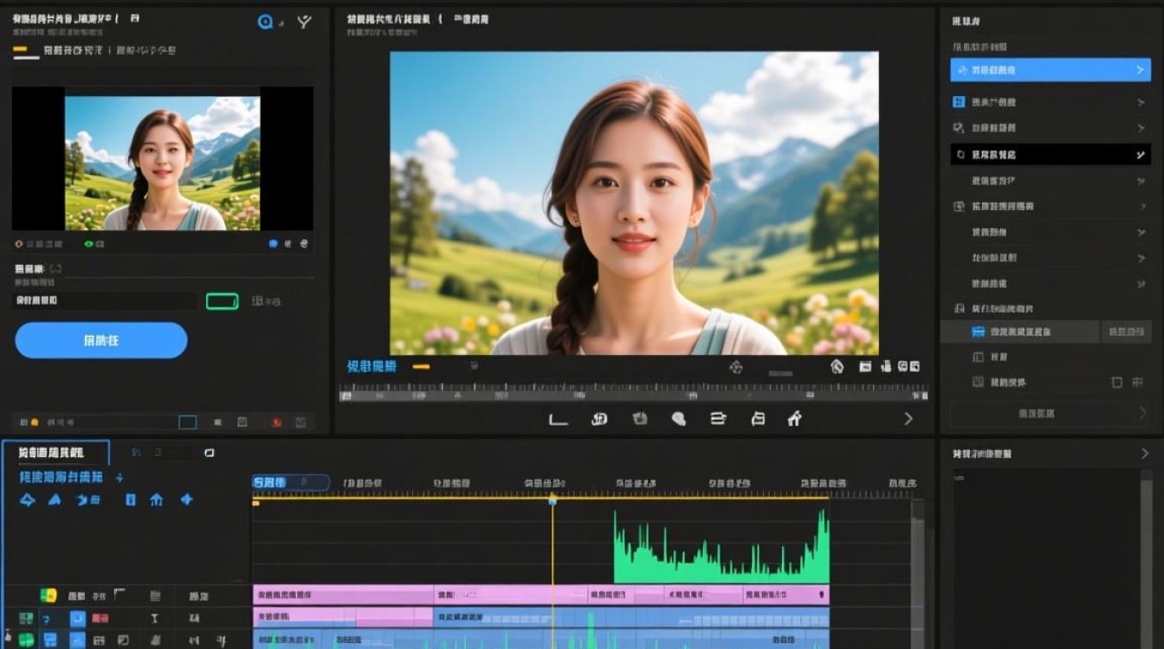Click the first pink clip on the top track
The height and width of the screenshot is (649, 1164).
point(343,595)
